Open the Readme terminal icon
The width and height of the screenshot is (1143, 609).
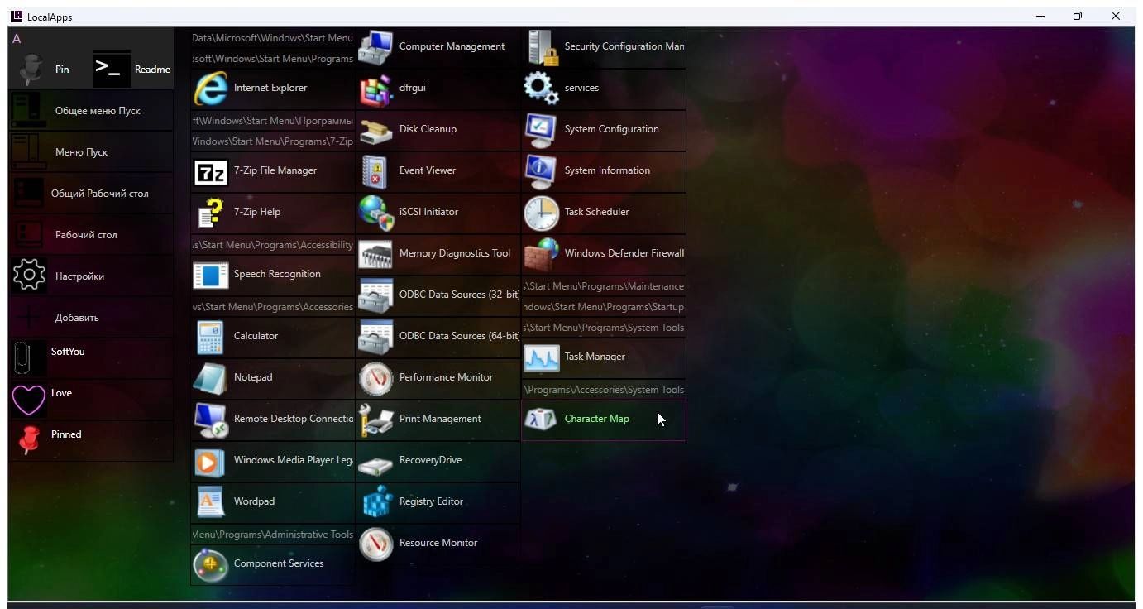point(111,68)
